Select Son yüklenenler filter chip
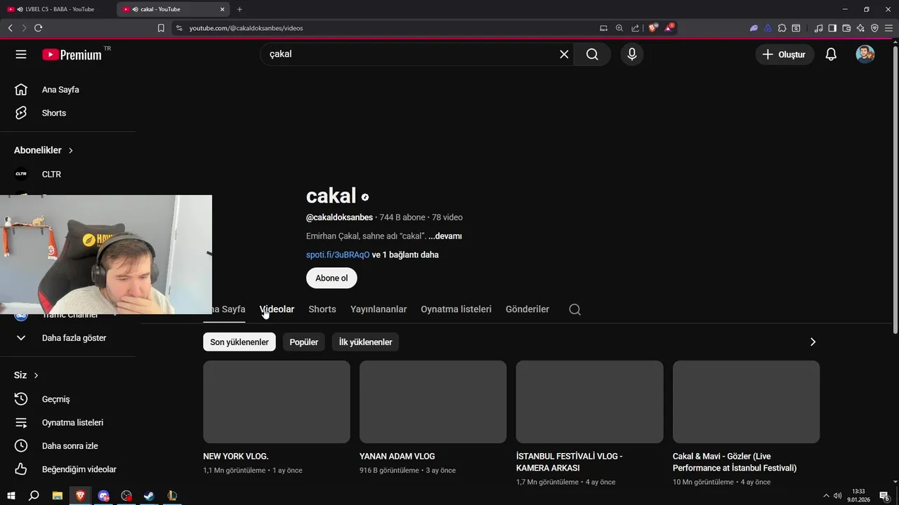The width and height of the screenshot is (899, 505). [x=239, y=342]
